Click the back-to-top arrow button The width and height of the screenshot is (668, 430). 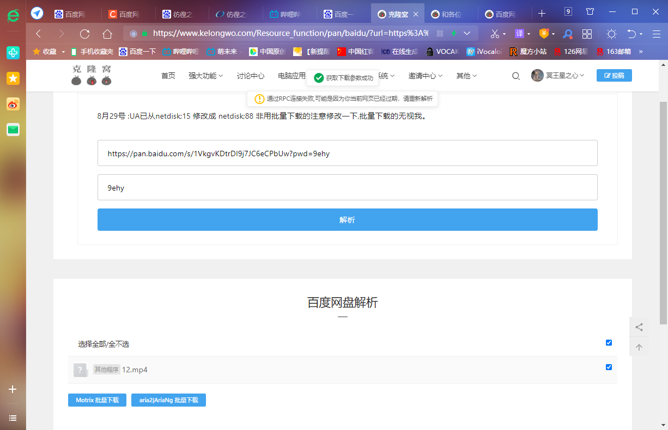point(639,347)
